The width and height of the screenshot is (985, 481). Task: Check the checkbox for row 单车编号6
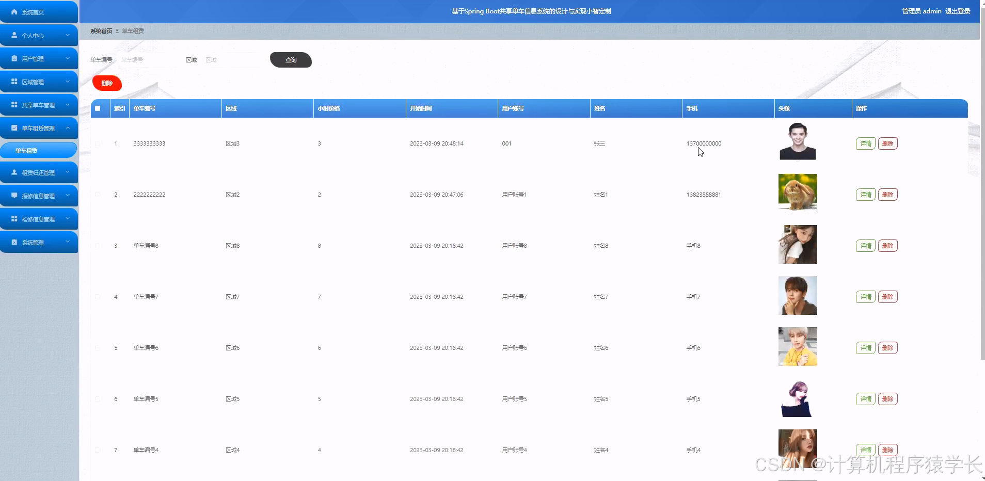98,348
